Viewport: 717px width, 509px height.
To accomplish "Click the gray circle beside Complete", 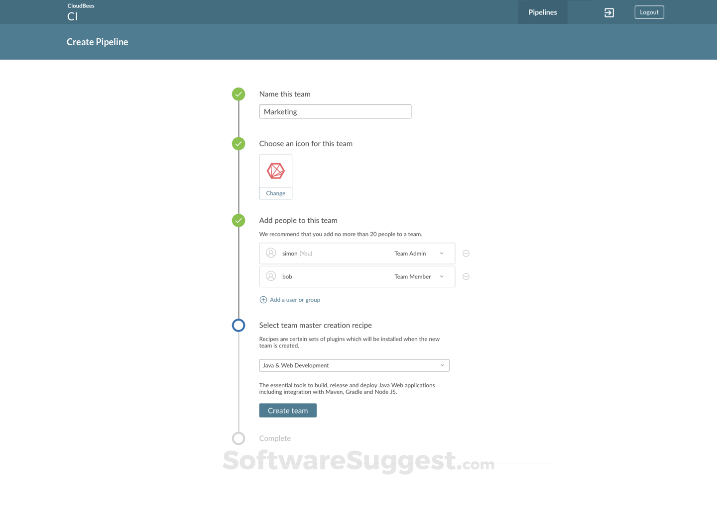I will click(239, 438).
